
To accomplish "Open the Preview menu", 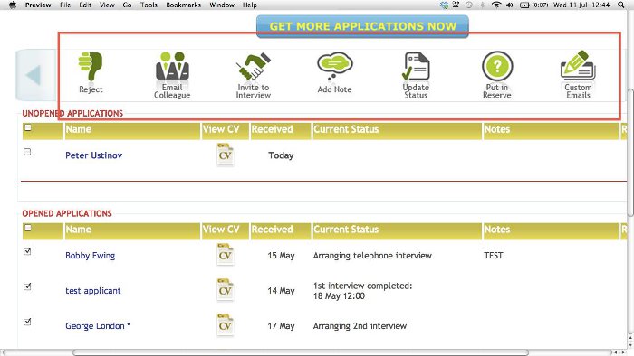I will (x=38, y=5).
